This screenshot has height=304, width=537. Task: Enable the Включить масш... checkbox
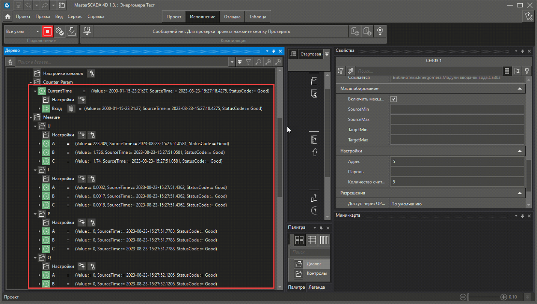coord(394,99)
